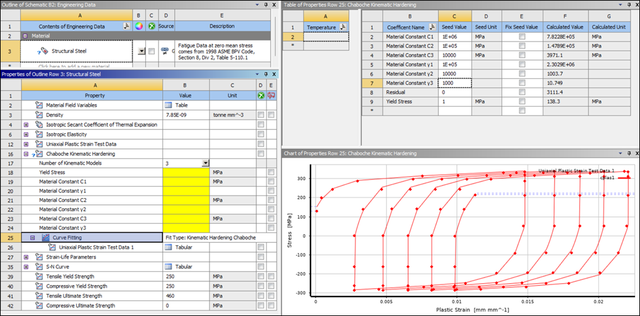
Task: Click the color wheel icon in Outline column B
Action: pyautogui.click(x=139, y=26)
